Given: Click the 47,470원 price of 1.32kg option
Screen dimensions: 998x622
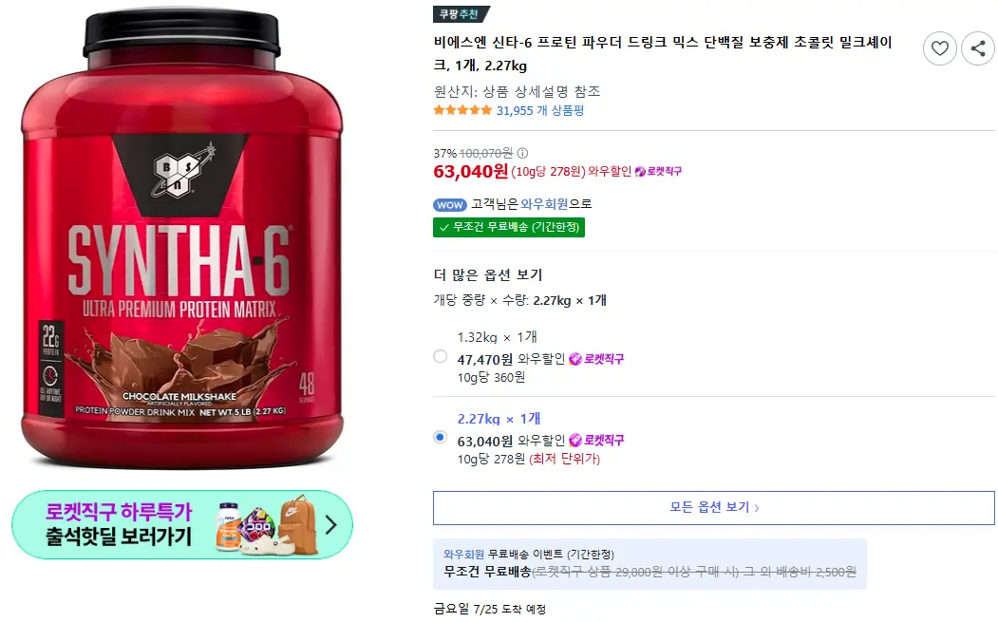Looking at the screenshot, I should 485,360.
